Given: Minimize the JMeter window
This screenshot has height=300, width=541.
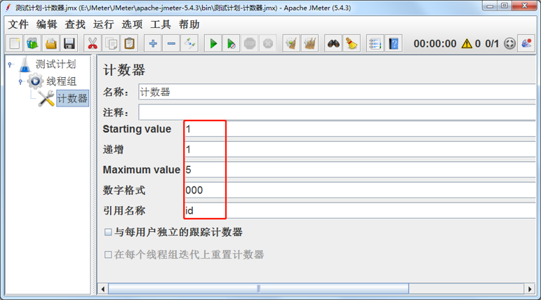Looking at the screenshot, I should tap(490, 6).
